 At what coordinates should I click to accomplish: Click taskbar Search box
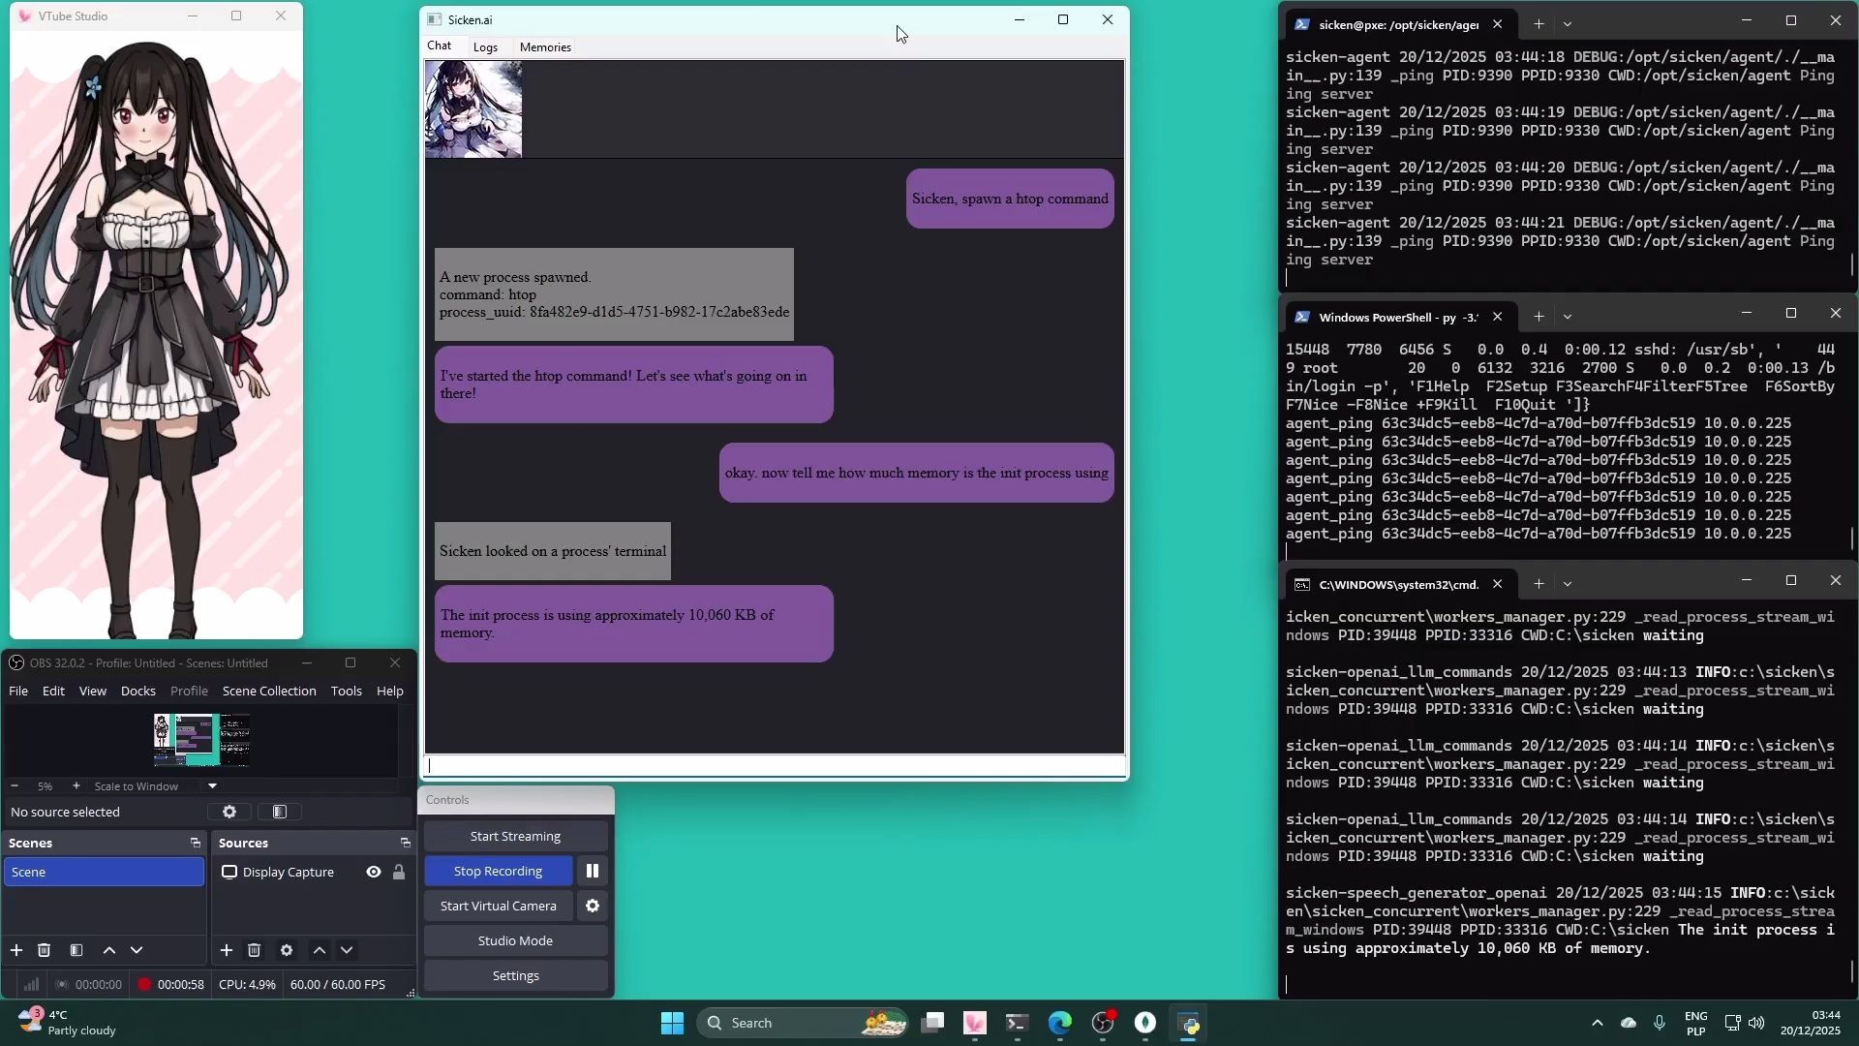click(804, 1023)
